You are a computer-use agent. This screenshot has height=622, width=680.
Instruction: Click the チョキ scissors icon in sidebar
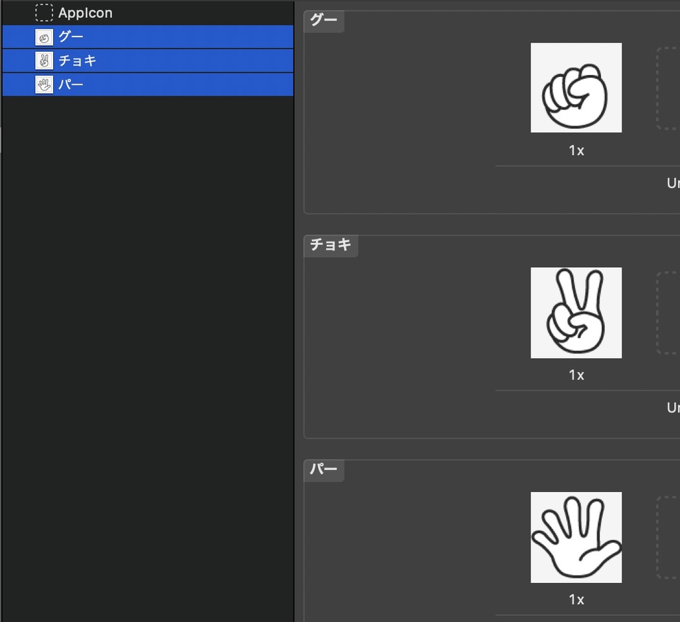[44, 60]
